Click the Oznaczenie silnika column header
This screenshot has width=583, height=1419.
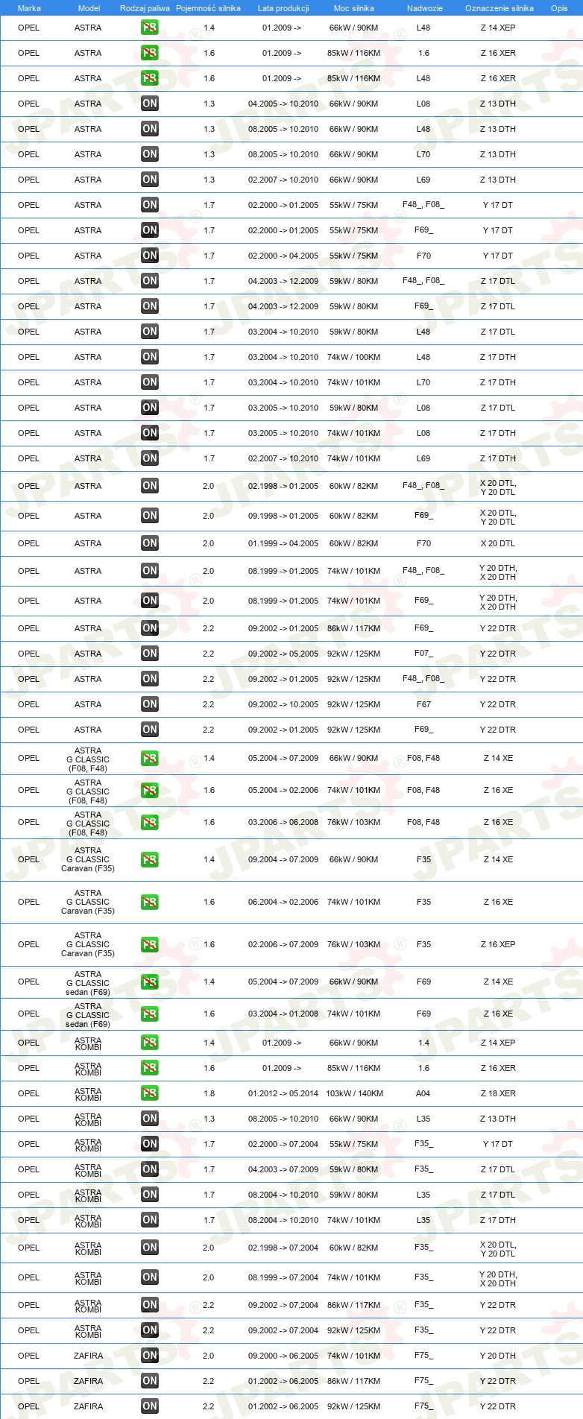(x=500, y=8)
